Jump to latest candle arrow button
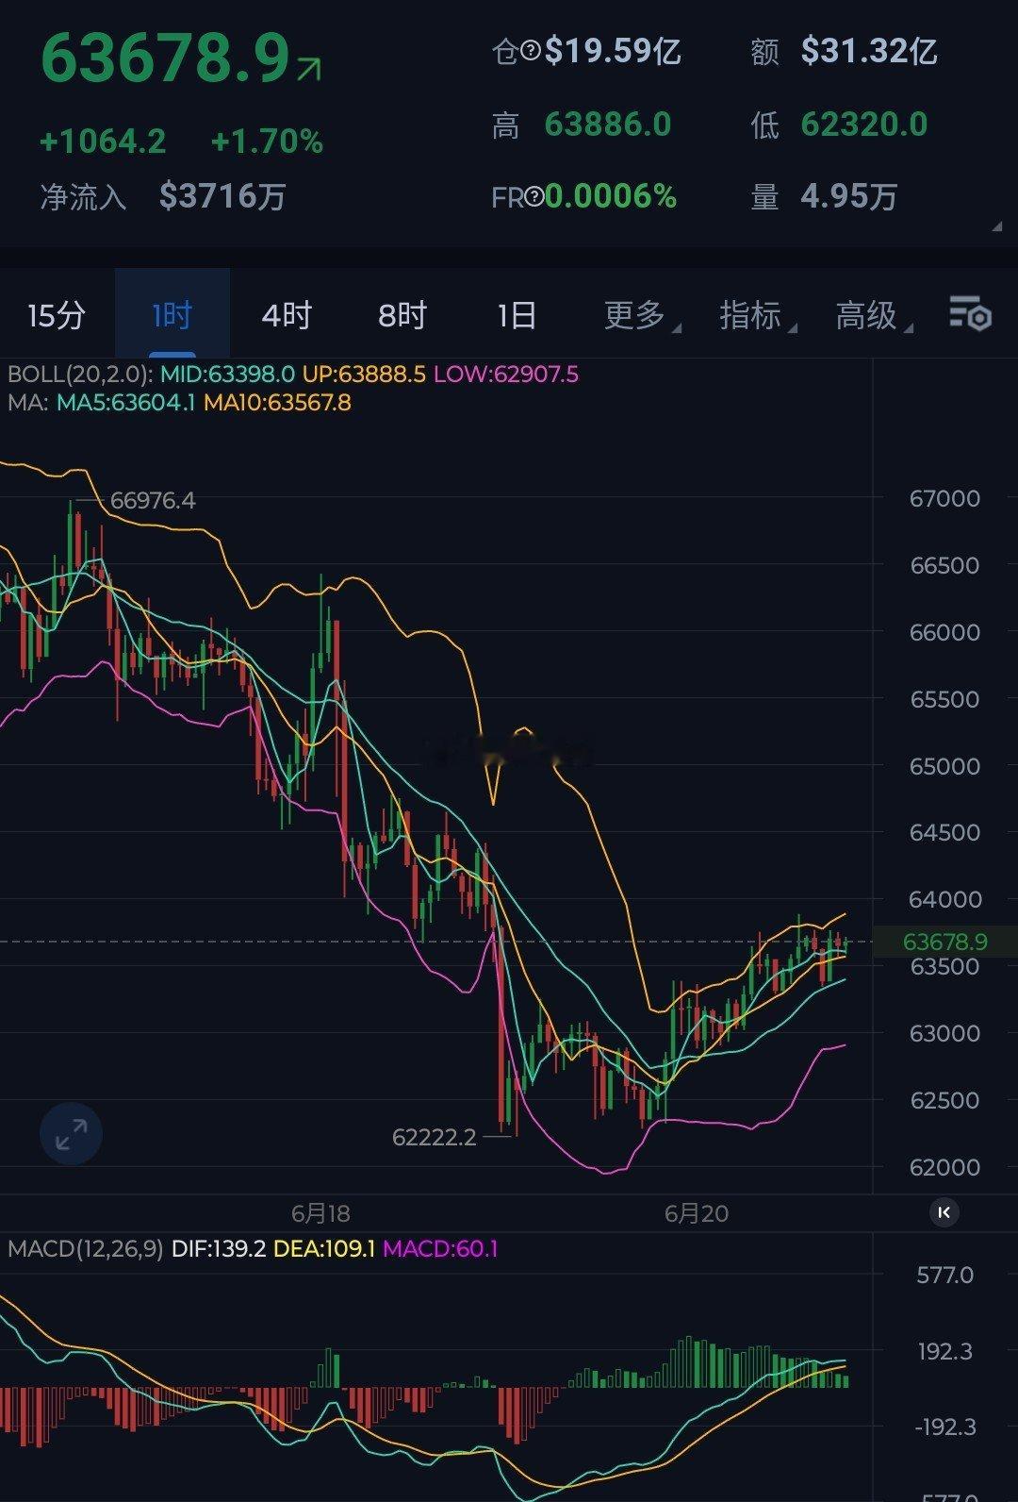This screenshot has height=1502, width=1018. 944,1212
